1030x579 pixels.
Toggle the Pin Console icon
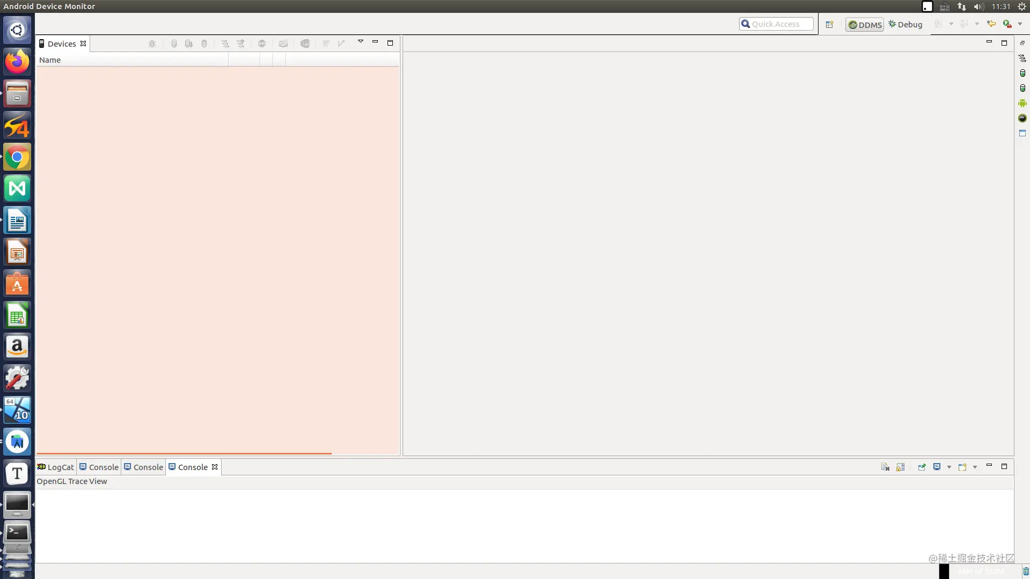coord(922,467)
